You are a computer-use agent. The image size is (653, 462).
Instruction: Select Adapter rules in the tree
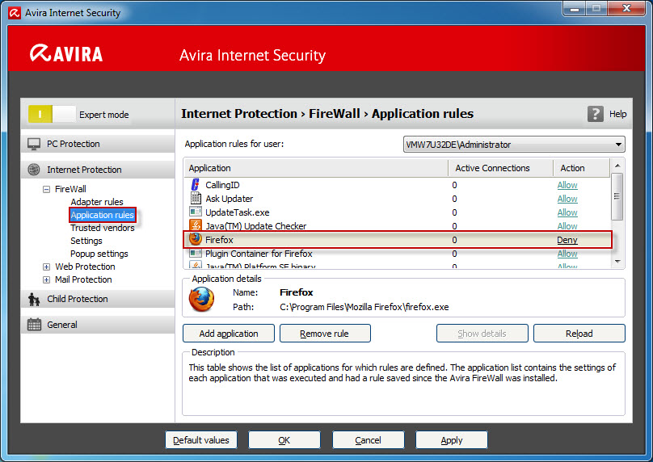point(97,202)
